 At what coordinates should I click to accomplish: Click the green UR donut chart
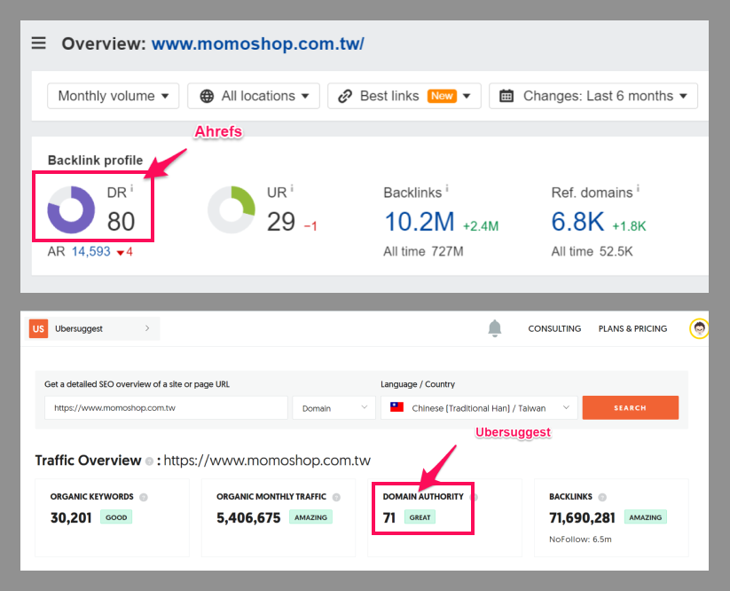(232, 209)
